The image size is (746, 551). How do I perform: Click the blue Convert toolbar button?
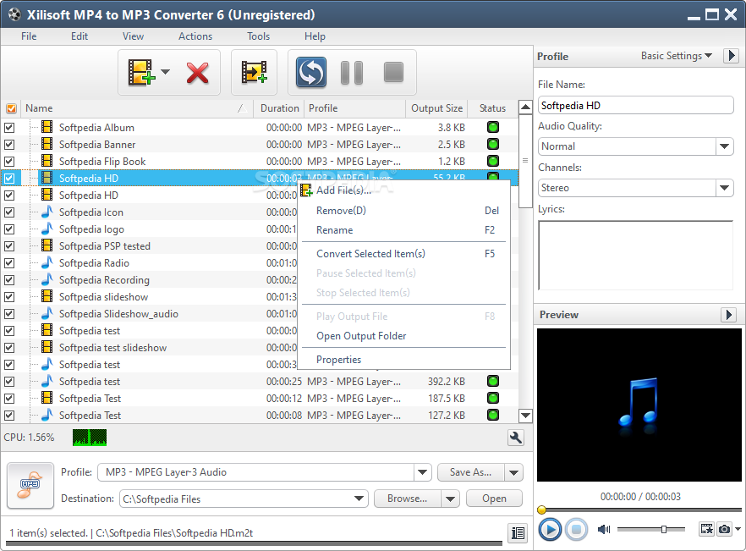click(x=311, y=73)
